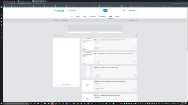
Task: Click plus button on богатый-парикмахер.pdf card
Action: (135, 90)
